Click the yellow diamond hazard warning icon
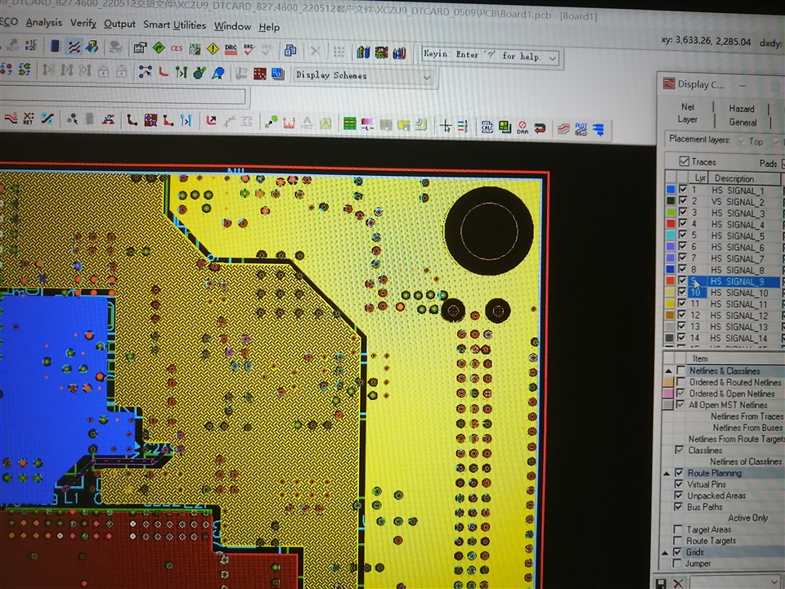This screenshot has height=589, width=785. pos(213,49)
